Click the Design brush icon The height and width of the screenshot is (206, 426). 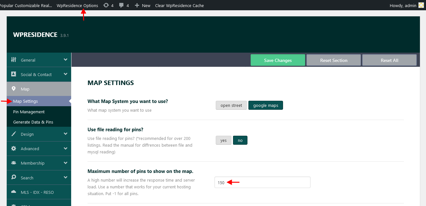(13, 134)
